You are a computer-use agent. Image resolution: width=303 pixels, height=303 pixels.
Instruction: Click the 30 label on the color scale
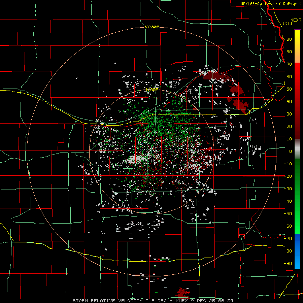point(289,114)
